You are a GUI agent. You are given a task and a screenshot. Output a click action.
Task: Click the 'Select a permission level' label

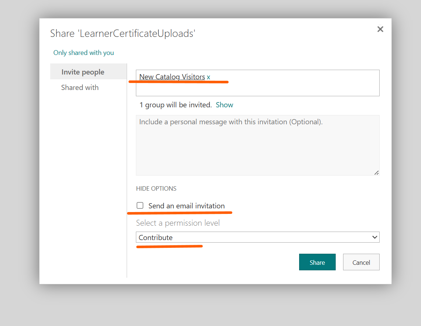[x=178, y=223]
